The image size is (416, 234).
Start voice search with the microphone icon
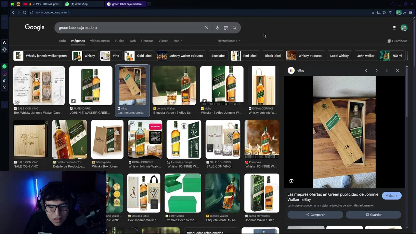(217, 28)
